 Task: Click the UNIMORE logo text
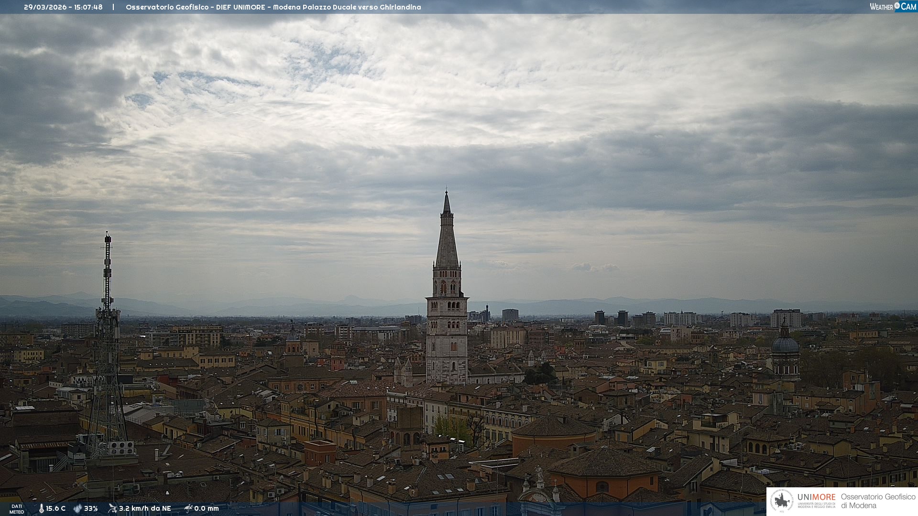pyautogui.click(x=816, y=497)
